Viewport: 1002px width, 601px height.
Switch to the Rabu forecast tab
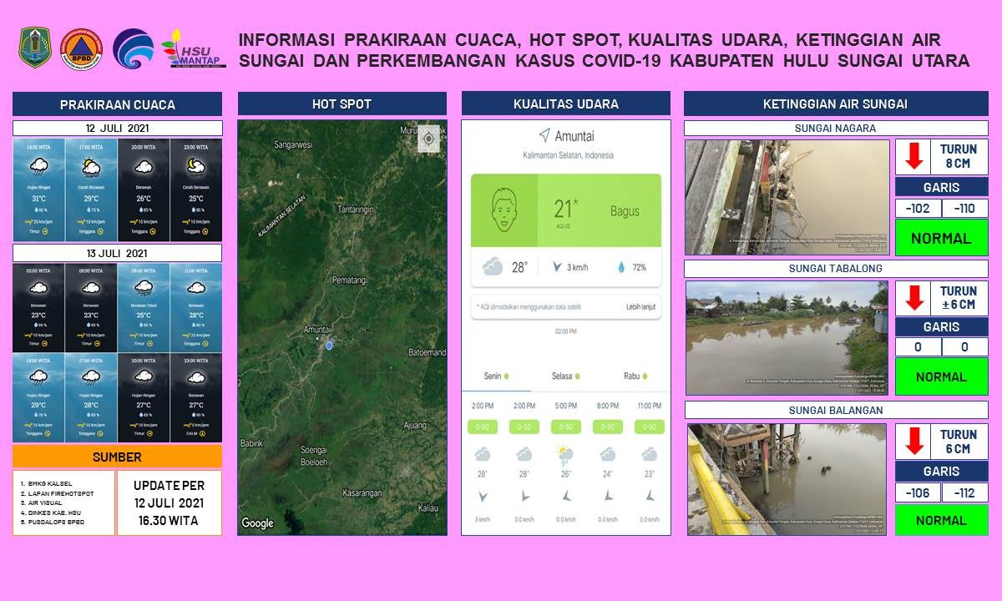[x=635, y=376]
